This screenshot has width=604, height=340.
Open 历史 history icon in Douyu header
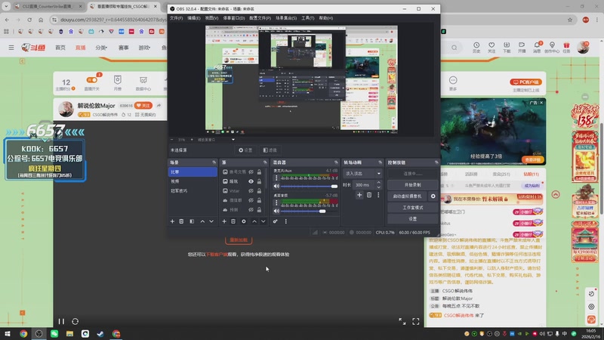(x=476, y=48)
